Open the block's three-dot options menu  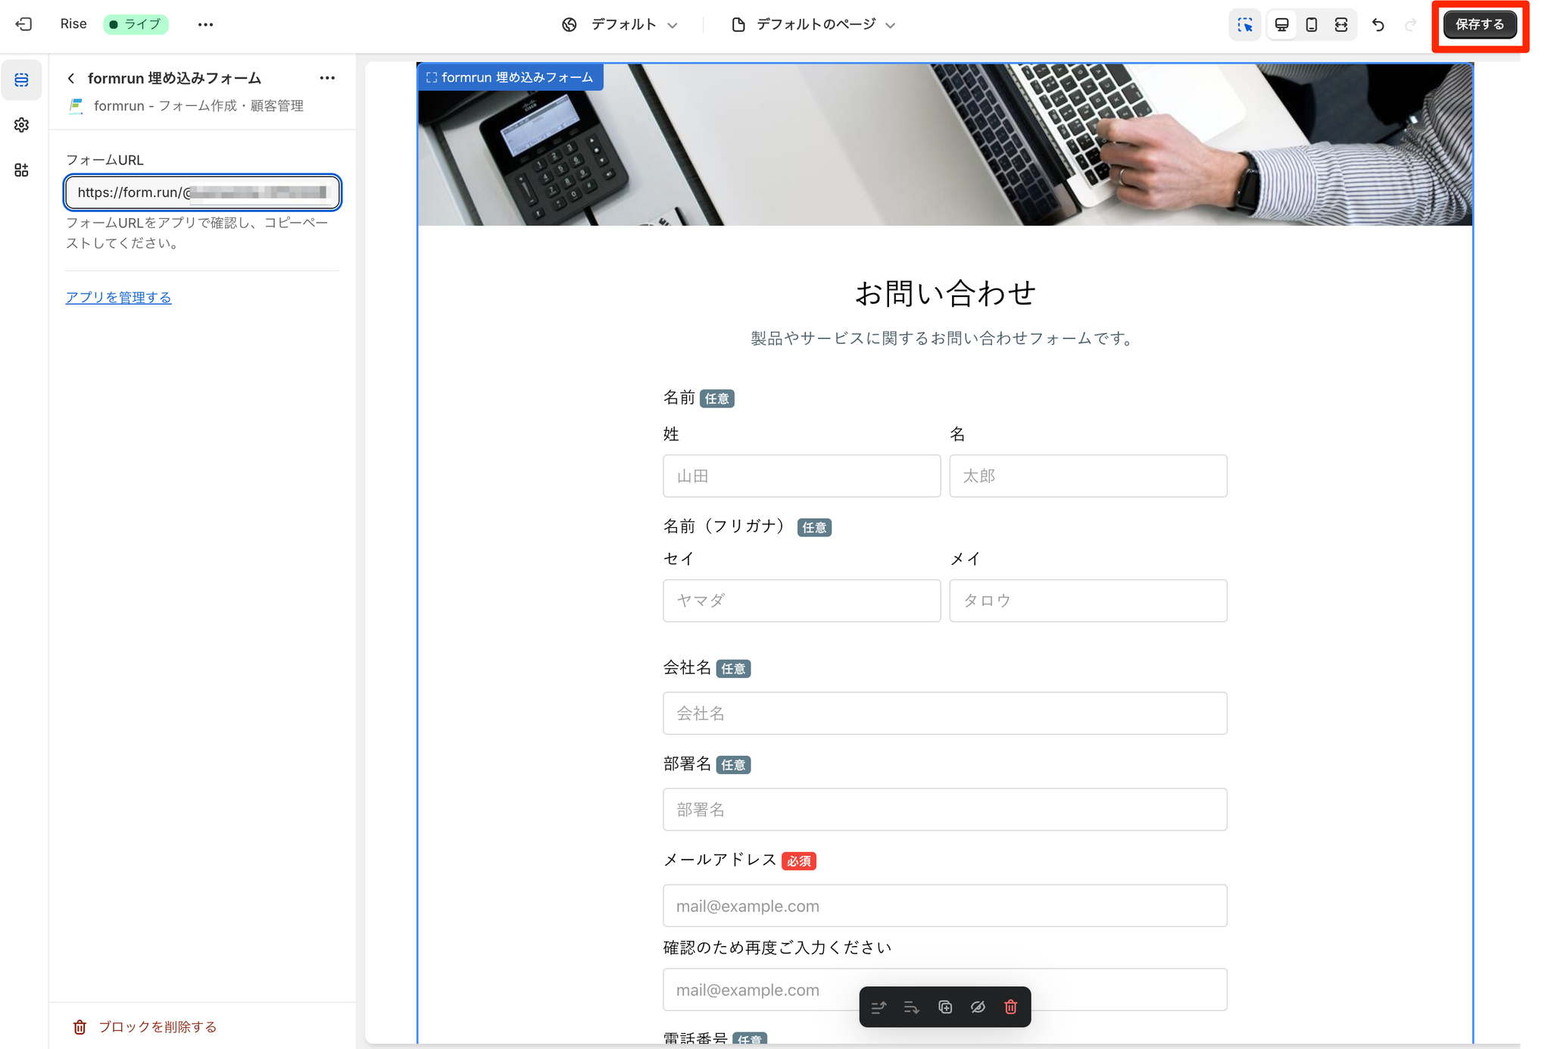(327, 78)
